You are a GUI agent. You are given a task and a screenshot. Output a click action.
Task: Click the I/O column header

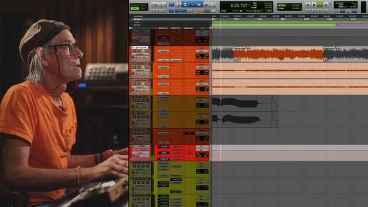click(202, 28)
